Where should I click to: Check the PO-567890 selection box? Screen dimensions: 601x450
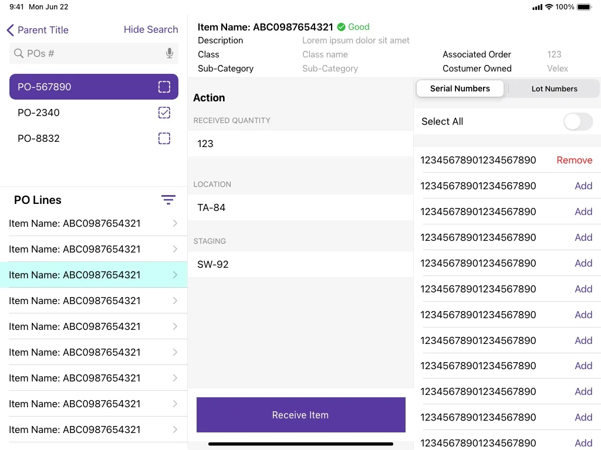click(164, 87)
